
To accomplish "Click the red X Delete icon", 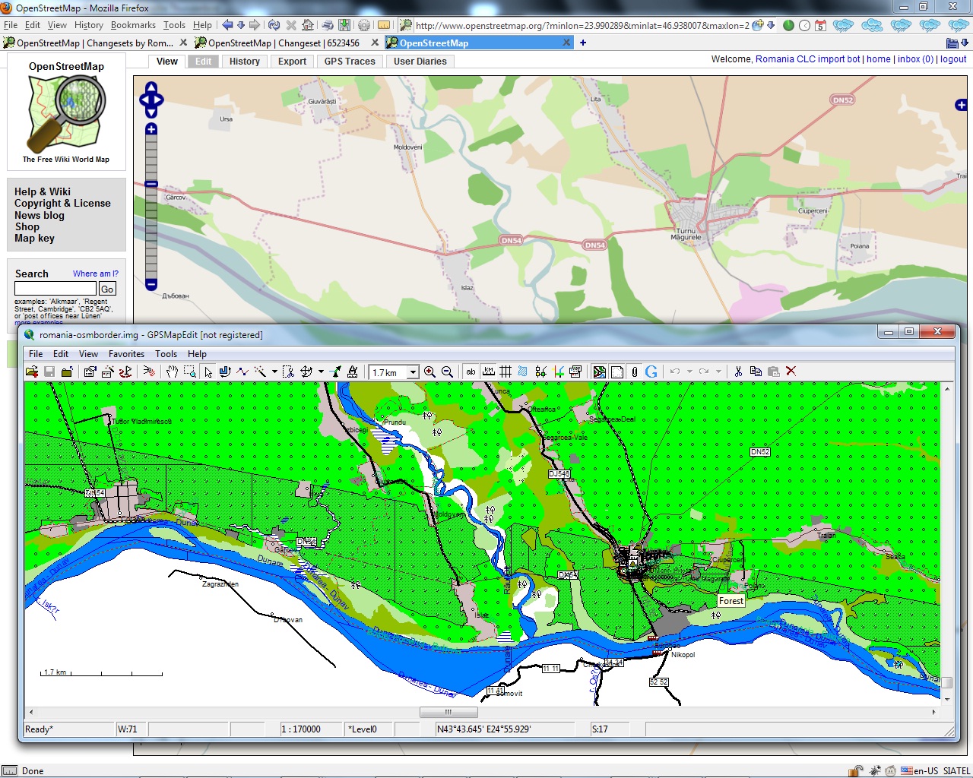I will point(791,372).
